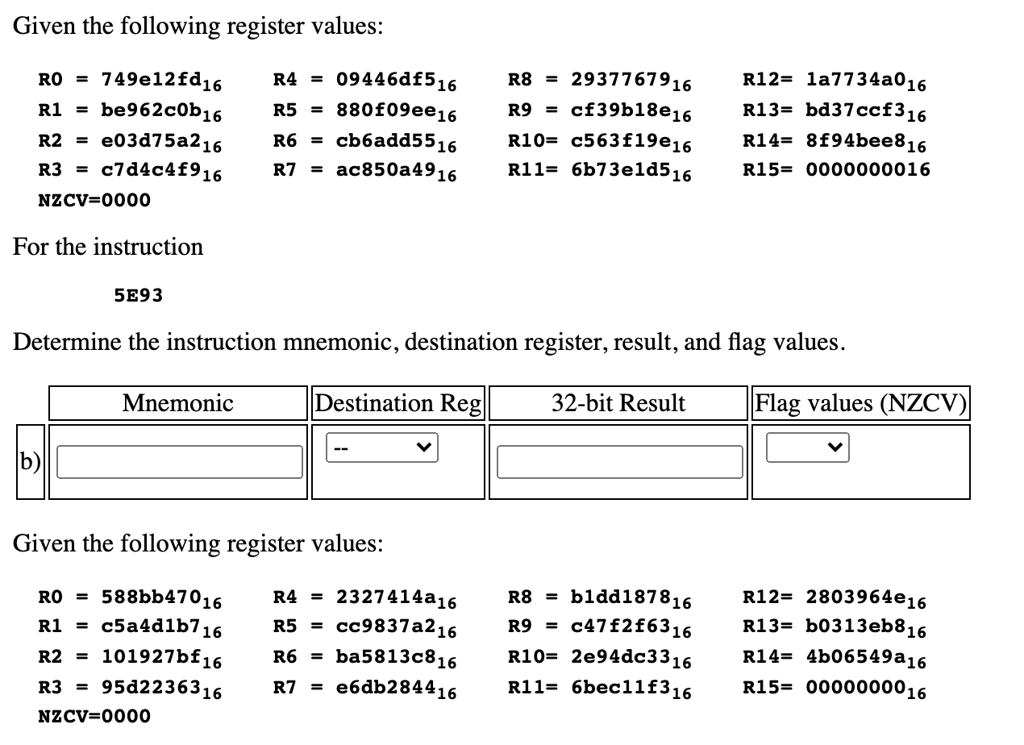The width and height of the screenshot is (1024, 745).
Task: Click the 32-bit Result column header
Action: (618, 403)
